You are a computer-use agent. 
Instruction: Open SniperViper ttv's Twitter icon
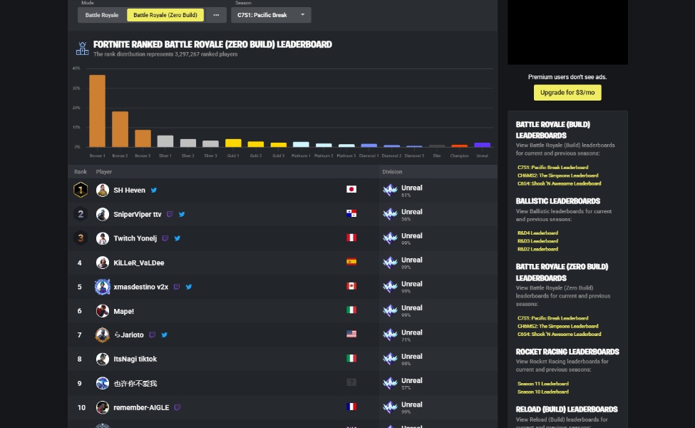point(182,214)
